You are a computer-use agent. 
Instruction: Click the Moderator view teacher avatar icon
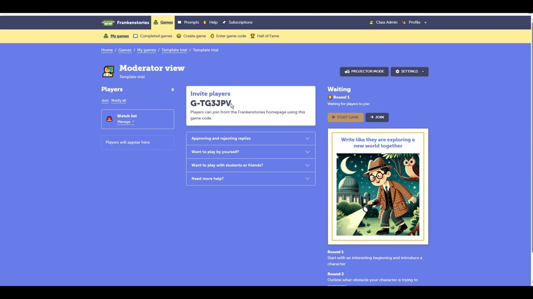coord(108,71)
